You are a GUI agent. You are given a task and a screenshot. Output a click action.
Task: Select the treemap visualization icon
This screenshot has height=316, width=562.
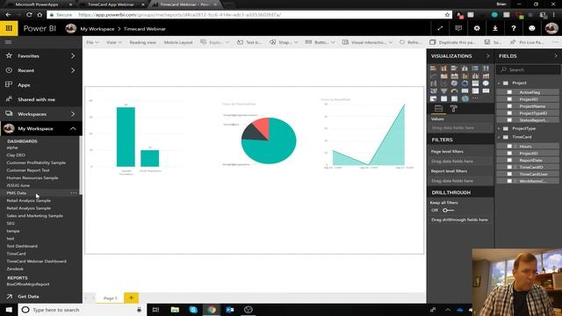(475, 83)
